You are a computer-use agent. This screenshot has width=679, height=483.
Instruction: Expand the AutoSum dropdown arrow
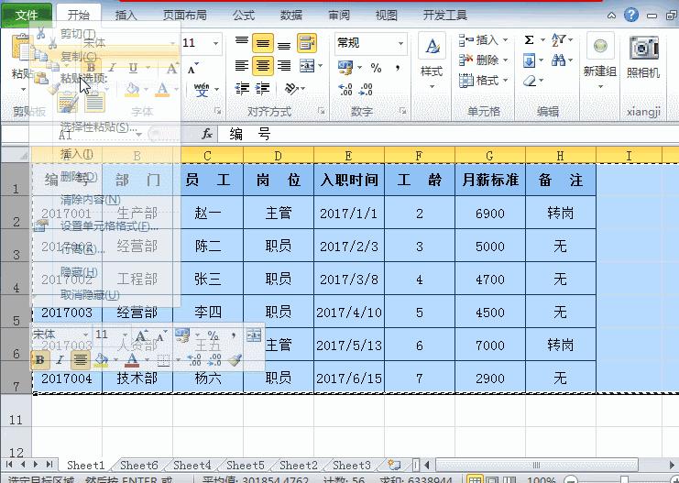[x=542, y=40]
